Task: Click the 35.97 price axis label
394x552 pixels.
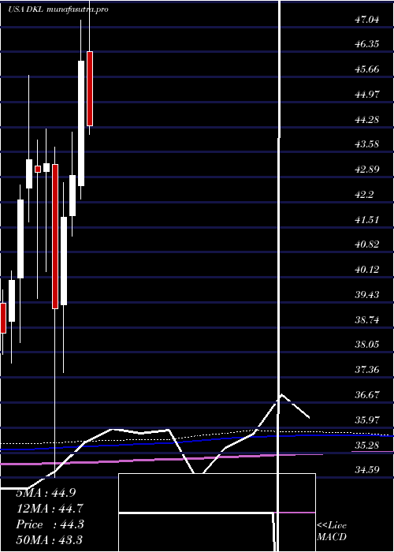Action: [x=367, y=420]
